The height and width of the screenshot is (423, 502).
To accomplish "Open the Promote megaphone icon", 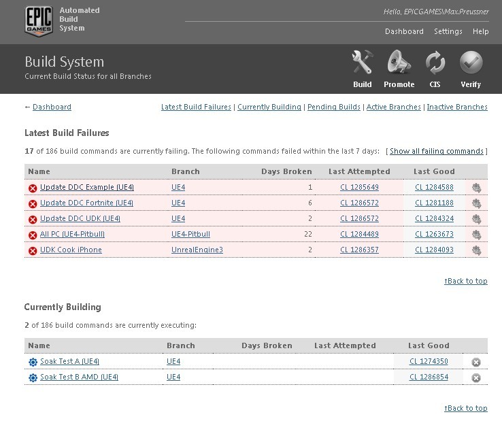I will coord(399,62).
